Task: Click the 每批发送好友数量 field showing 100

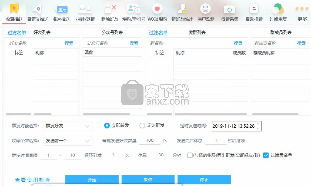Action: (150, 140)
